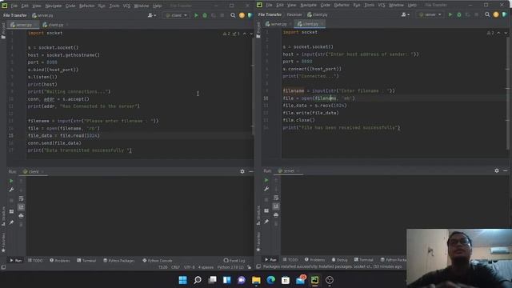Viewport: 512px width, 288px height.
Task: Rerun server using the green arrow in Run panel
Action: tap(266, 180)
